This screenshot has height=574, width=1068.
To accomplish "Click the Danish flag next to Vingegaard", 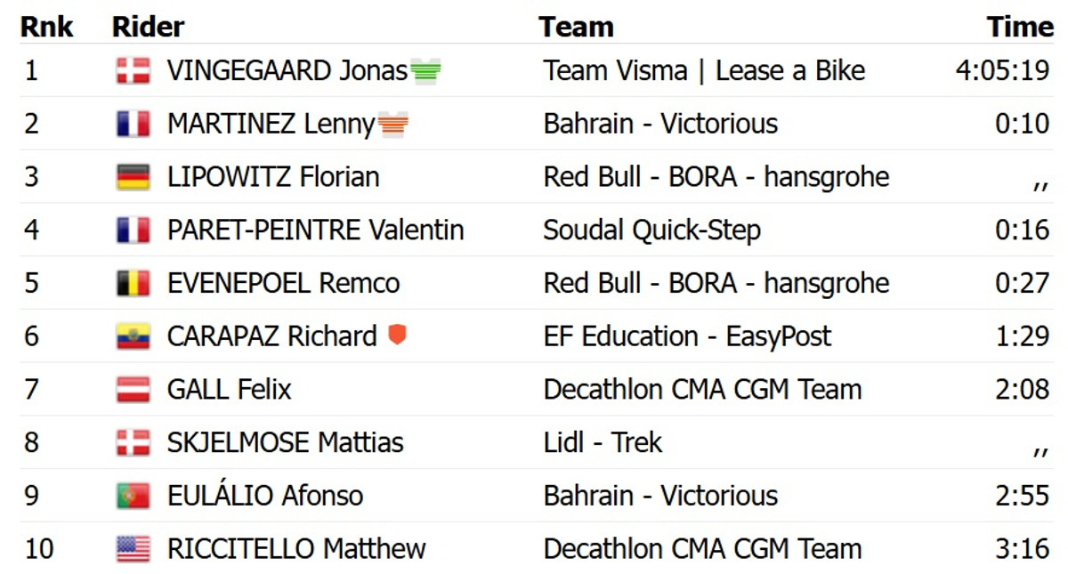I will [133, 71].
